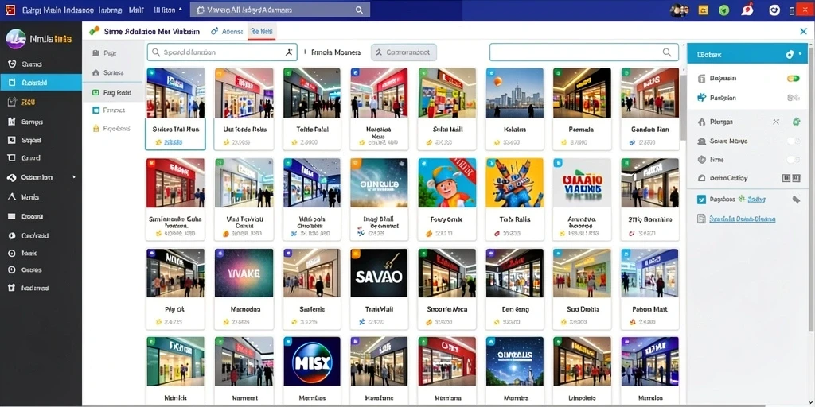
Task: Select the highlighted blue item in dark sidebar
Action: pyautogui.click(x=41, y=83)
